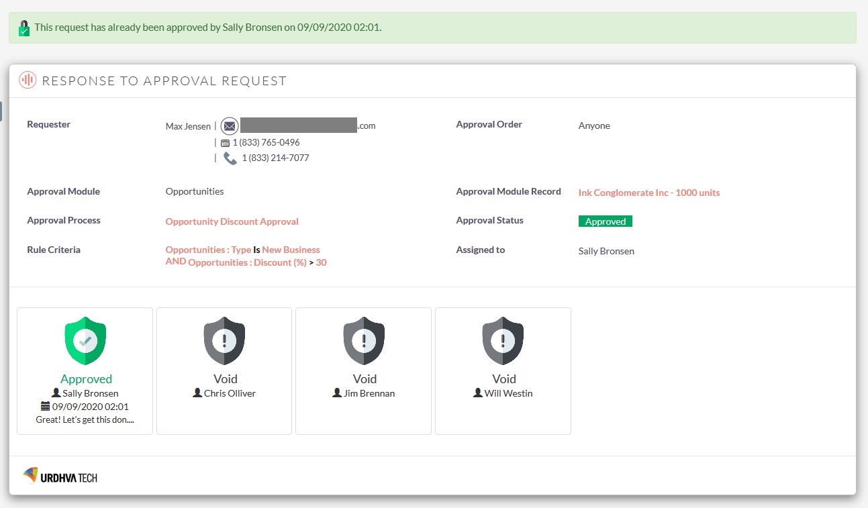Select Jim Brennan's Void response card
868x508 pixels.
[364, 371]
